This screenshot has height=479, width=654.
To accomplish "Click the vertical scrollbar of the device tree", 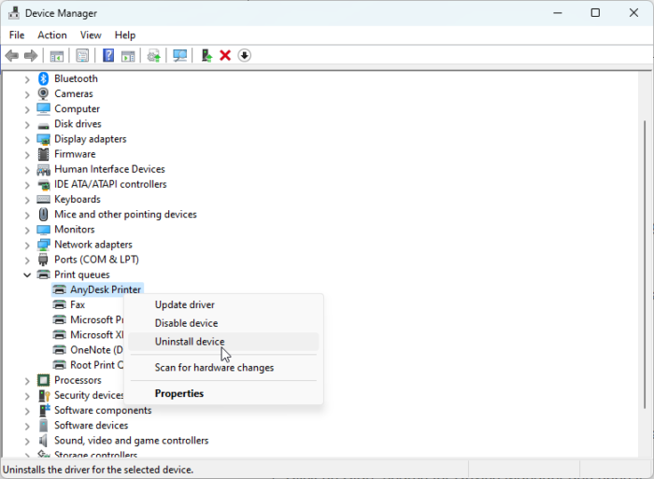I will tap(646, 264).
